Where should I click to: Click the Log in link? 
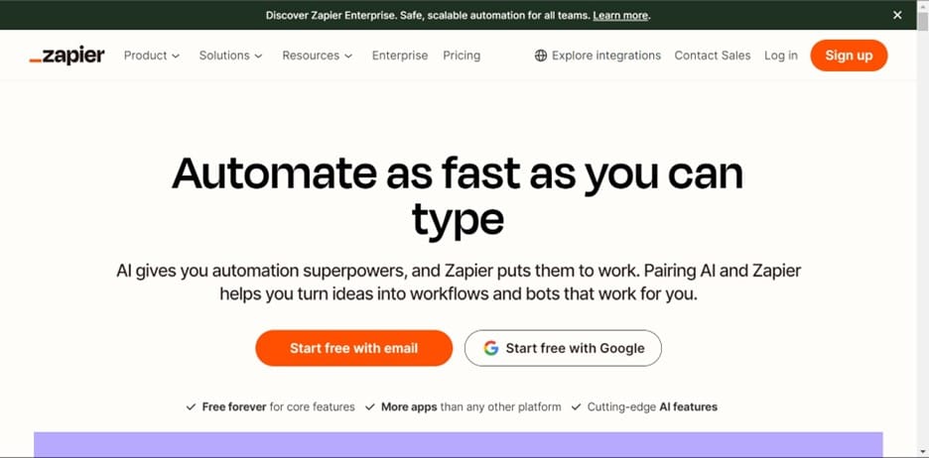781,56
